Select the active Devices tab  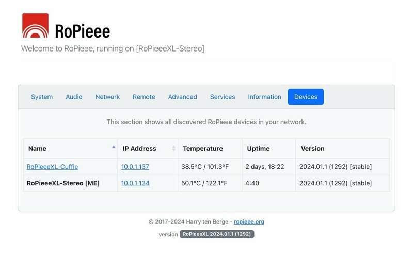[x=306, y=97]
